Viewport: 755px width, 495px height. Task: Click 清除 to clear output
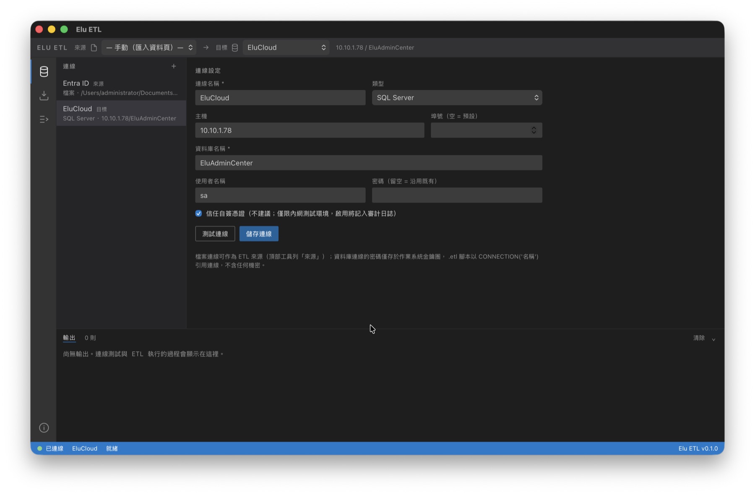coord(699,338)
